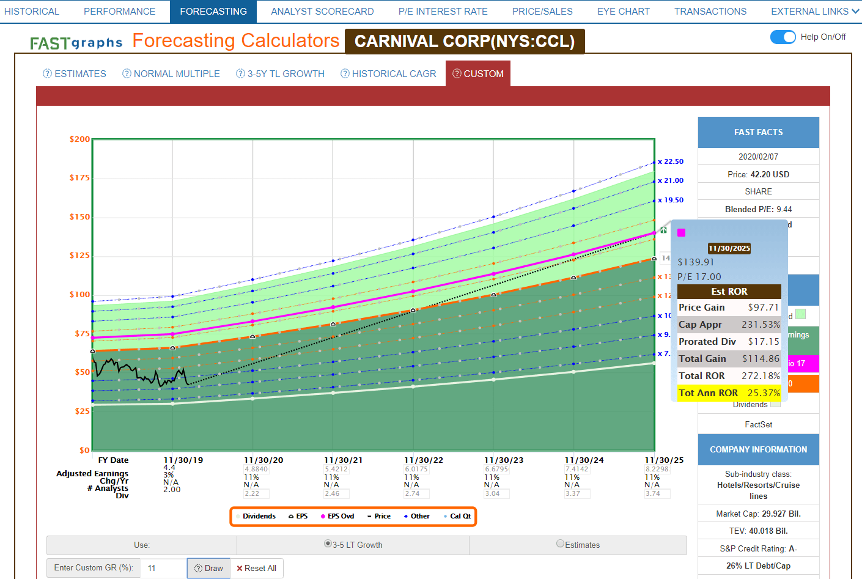
Task: Click the Price dash legend marker
Action: (369, 517)
